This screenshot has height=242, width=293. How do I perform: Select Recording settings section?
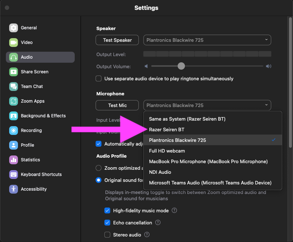(x=40, y=131)
